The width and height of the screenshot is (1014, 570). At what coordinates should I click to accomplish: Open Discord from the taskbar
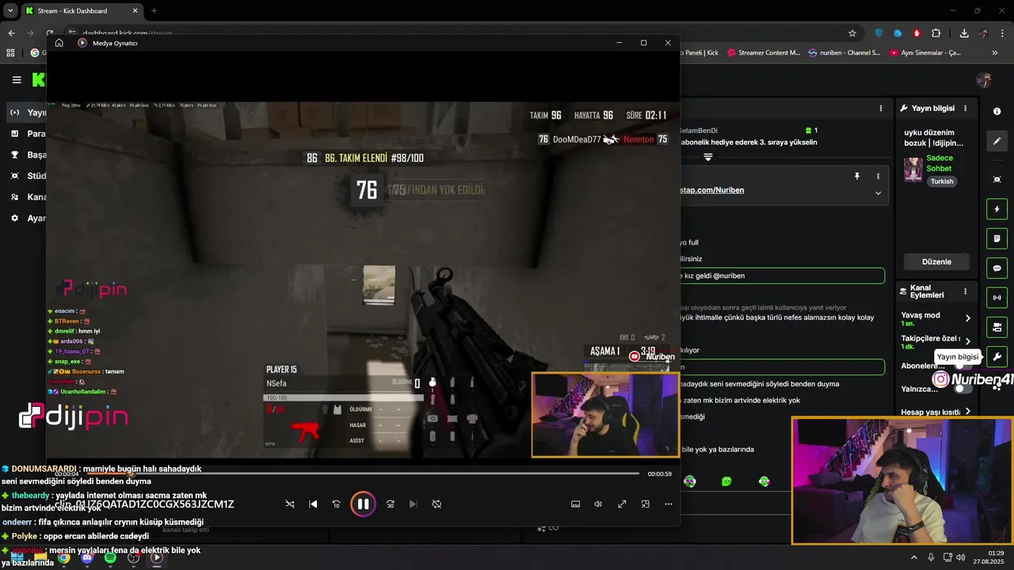[x=87, y=558]
